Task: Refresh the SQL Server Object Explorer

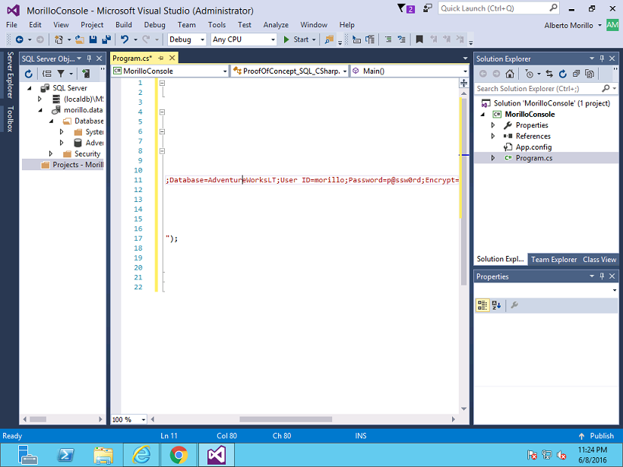Action: (28, 74)
